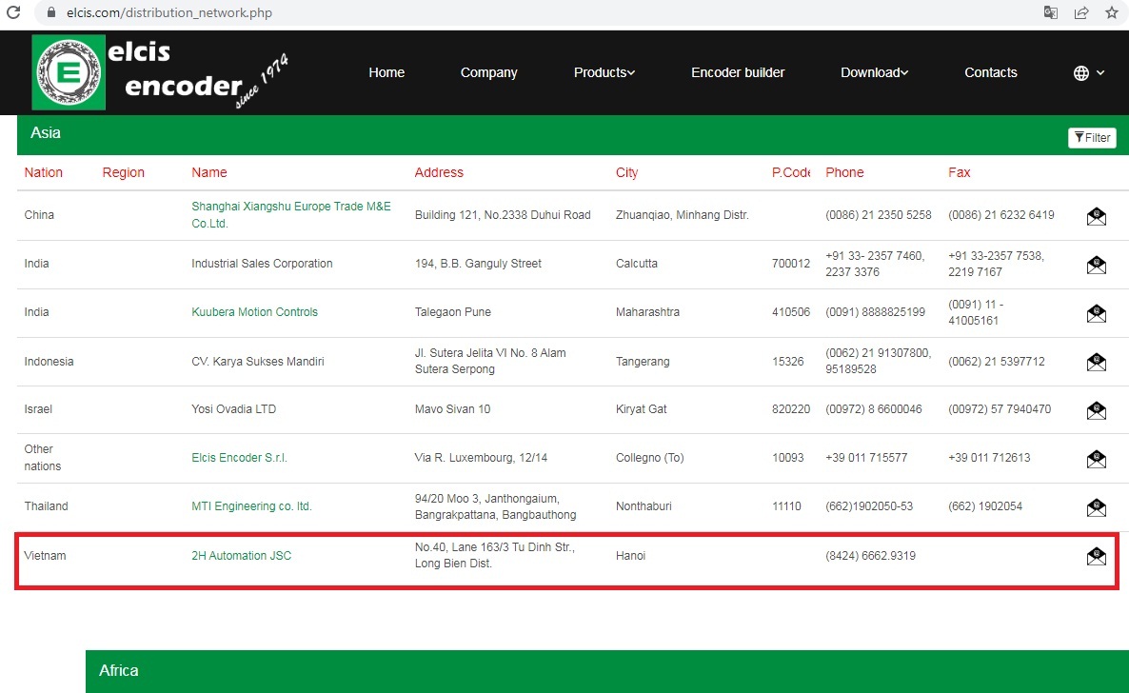
Task: Click the lock icon in address bar
Action: (50, 13)
